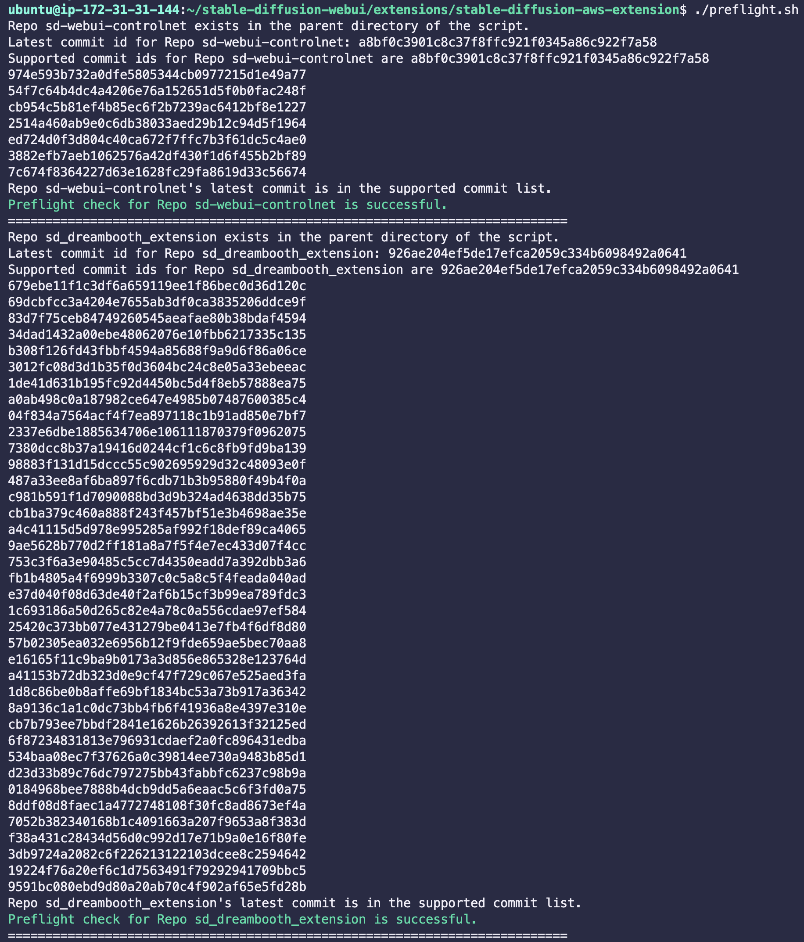The image size is (804, 942).
Task: Click the latest dreambooth commit id 926ae204…
Action: [x=537, y=254]
